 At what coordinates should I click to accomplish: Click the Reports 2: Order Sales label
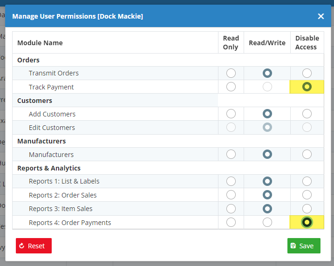(x=62, y=195)
